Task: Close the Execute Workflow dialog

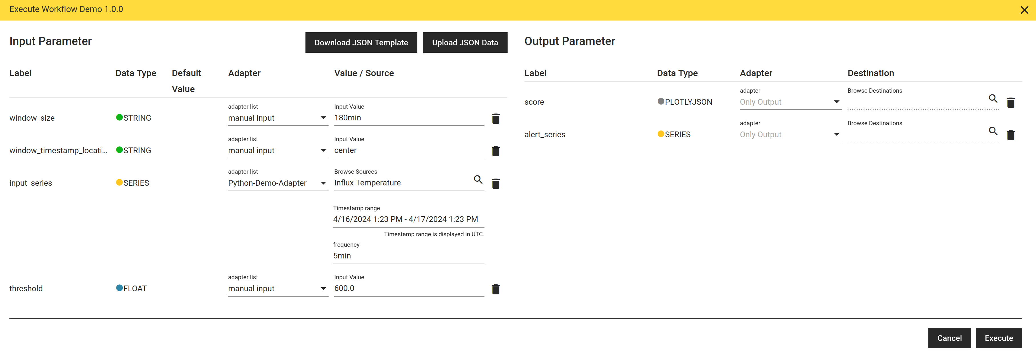Action: (1024, 10)
